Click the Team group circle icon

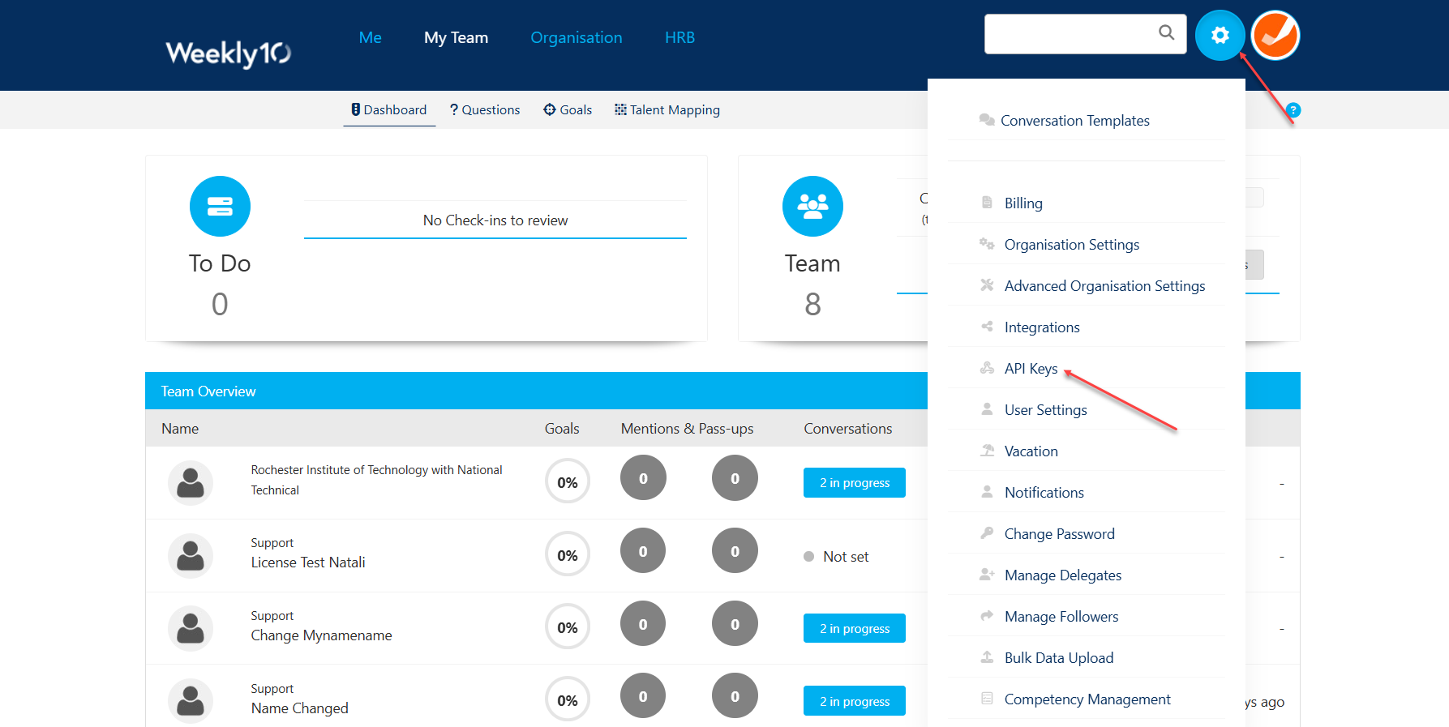tap(812, 207)
